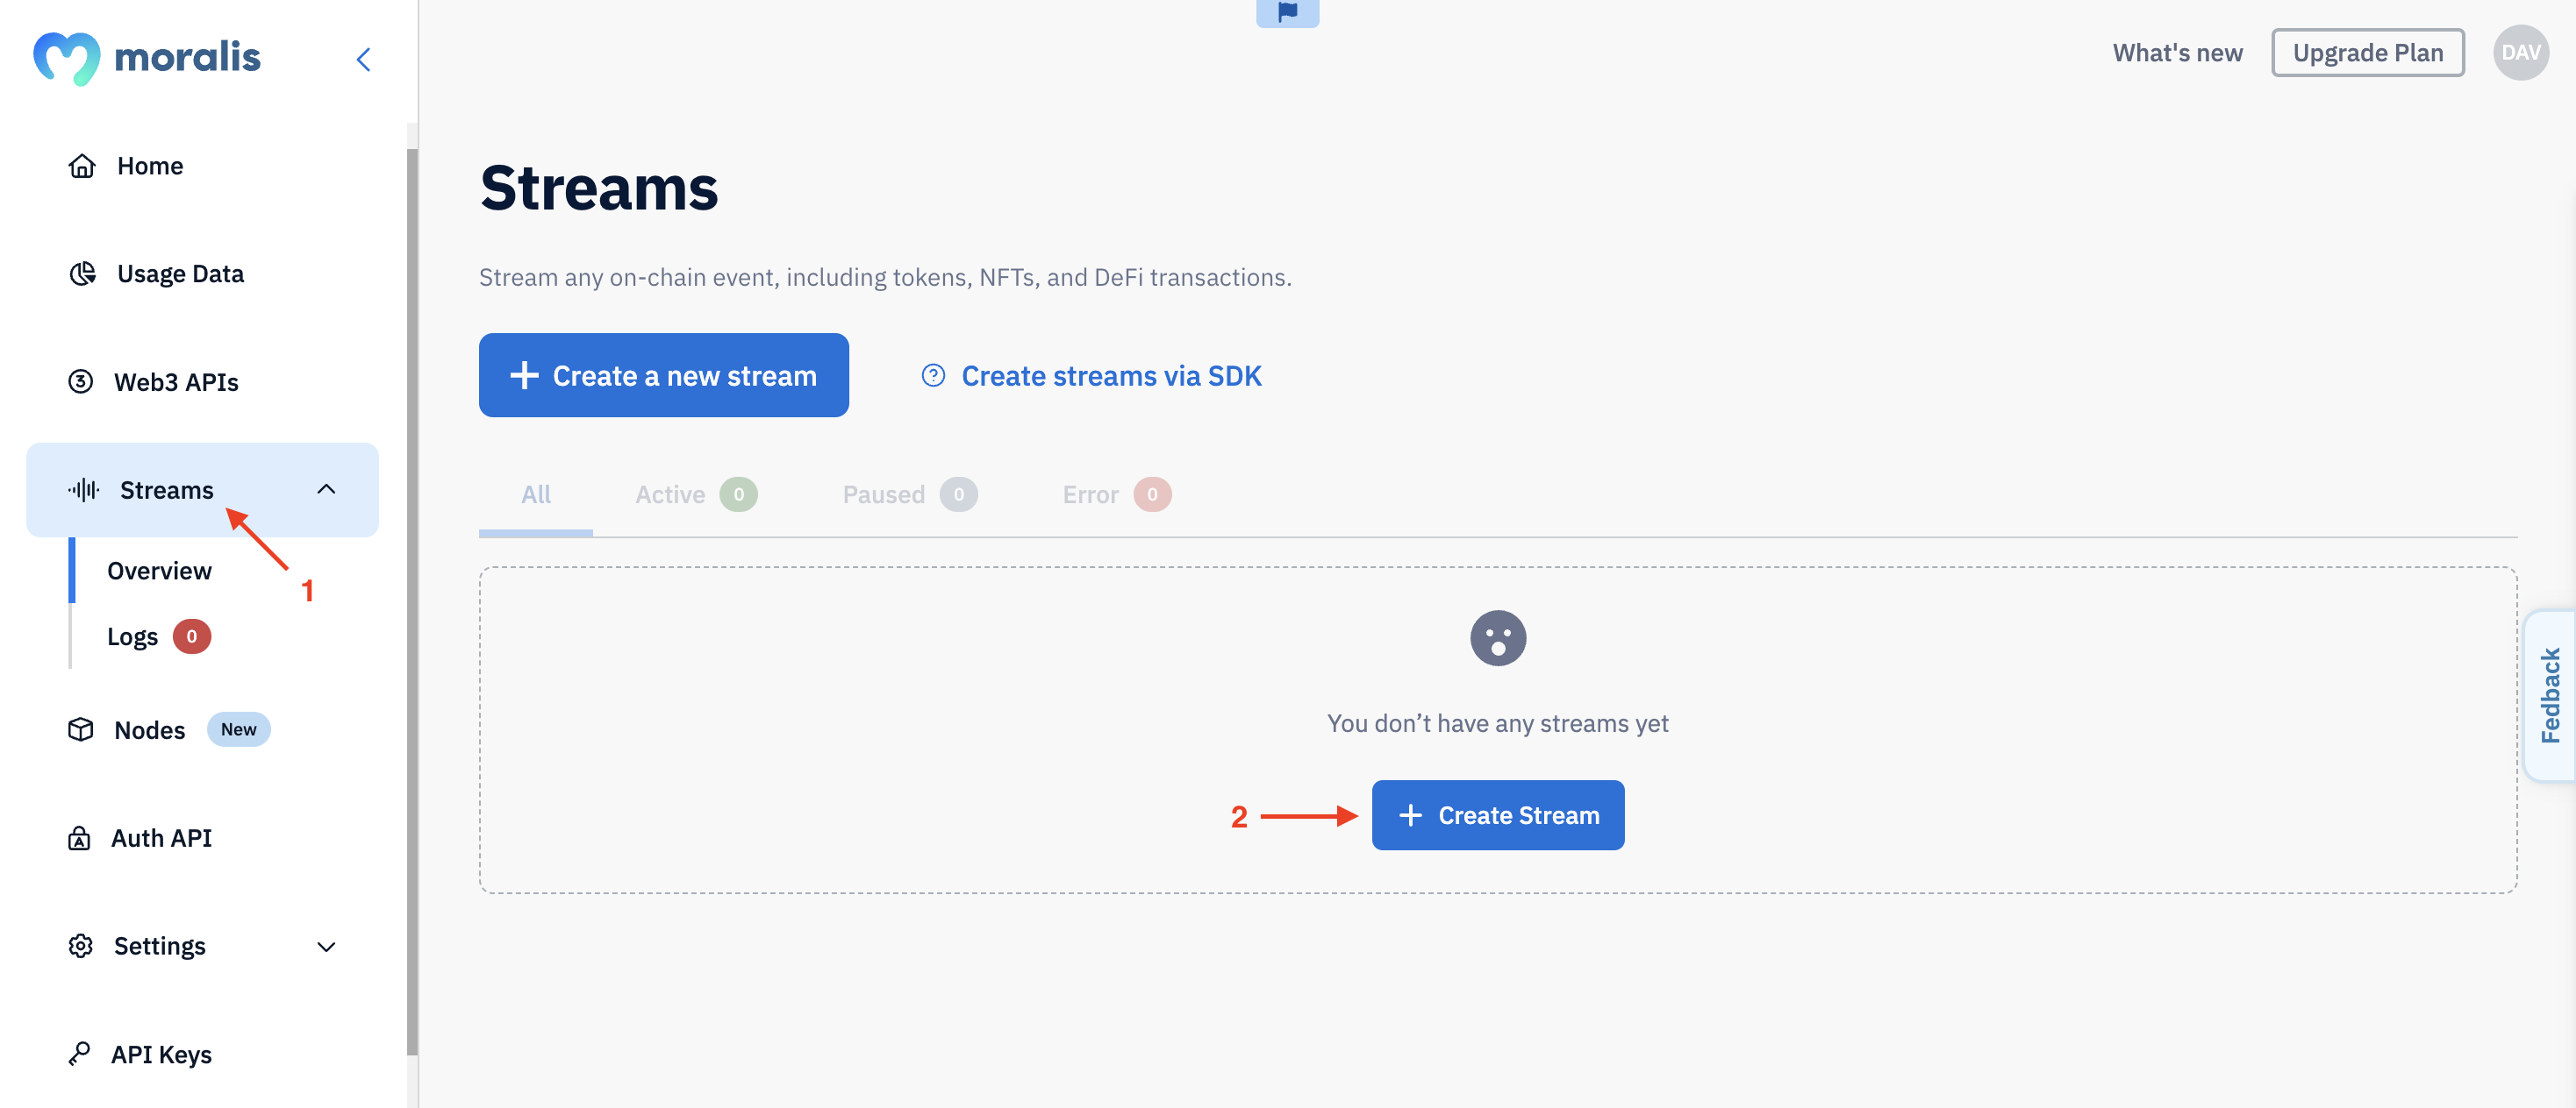The width and height of the screenshot is (2576, 1108).
Task: Click the "Stream any on-chain event" description text
Action: [x=885, y=277]
